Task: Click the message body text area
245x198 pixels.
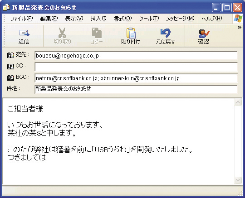Action: coord(118,141)
